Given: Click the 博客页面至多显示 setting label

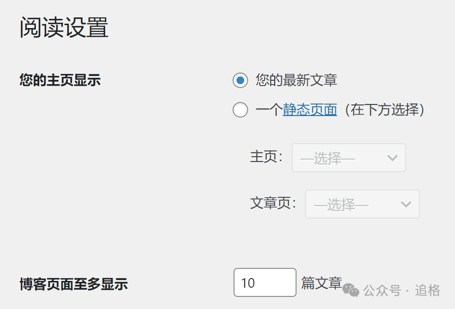Looking at the screenshot, I should point(74,284).
